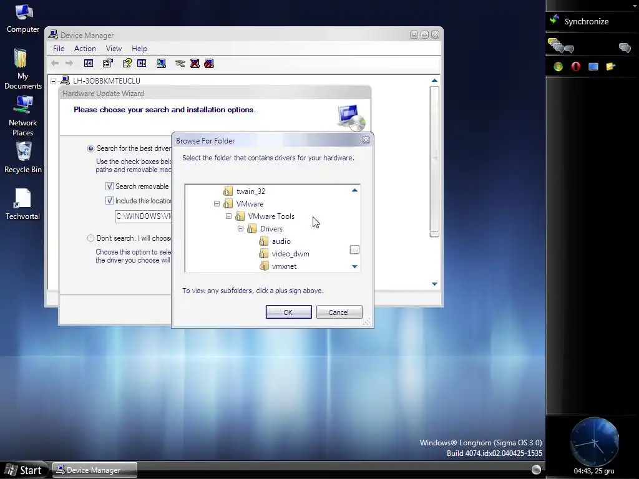Toggle the action pane toolbar icon
The width and height of the screenshot is (639, 479).
click(x=142, y=63)
